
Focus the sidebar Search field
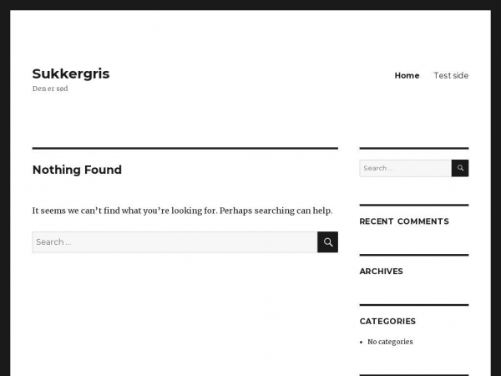pos(406,168)
